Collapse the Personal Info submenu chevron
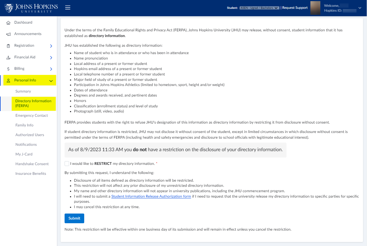Screen dimensions: 367x246 pyautogui.click(x=51, y=81)
